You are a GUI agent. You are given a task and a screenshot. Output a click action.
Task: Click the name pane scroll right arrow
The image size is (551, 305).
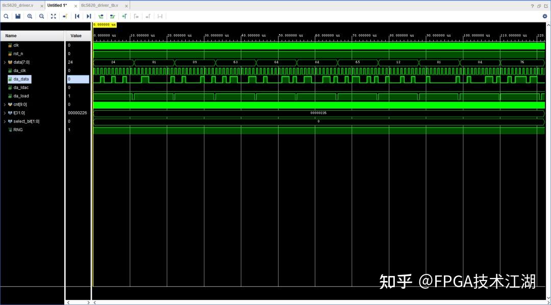click(88, 302)
